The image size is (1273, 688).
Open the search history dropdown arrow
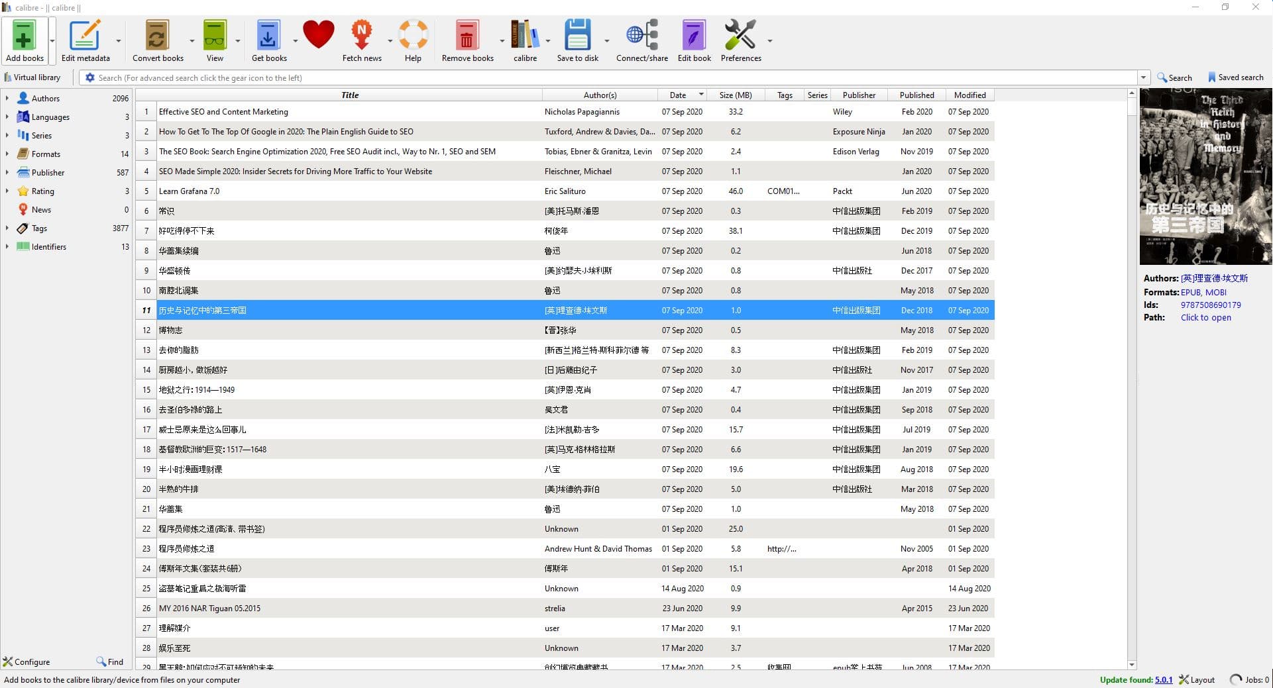click(x=1143, y=77)
